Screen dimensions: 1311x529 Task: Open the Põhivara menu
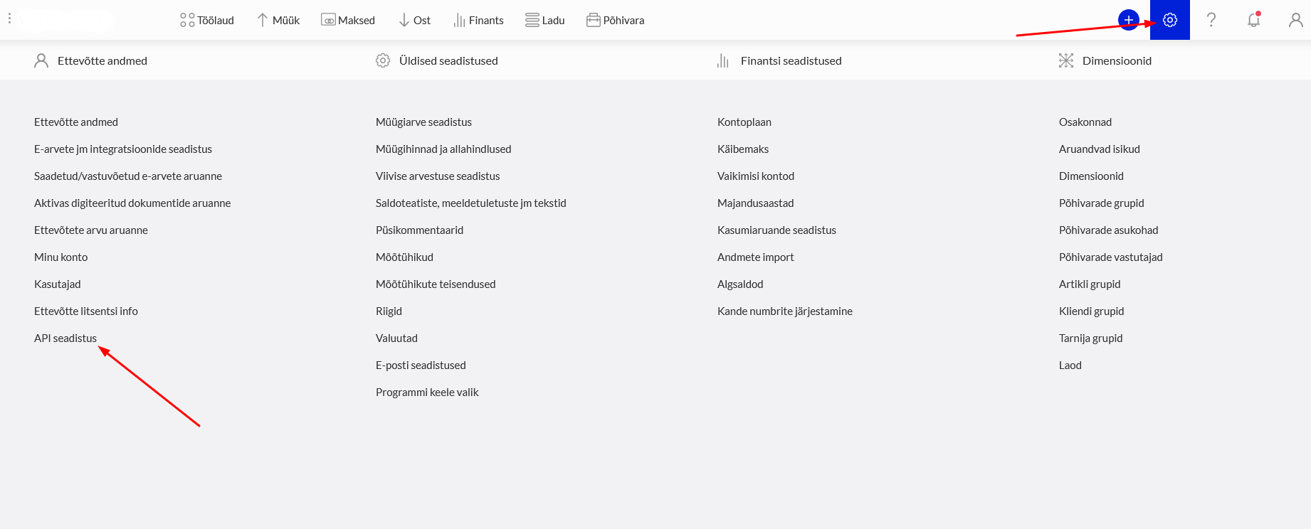616,20
